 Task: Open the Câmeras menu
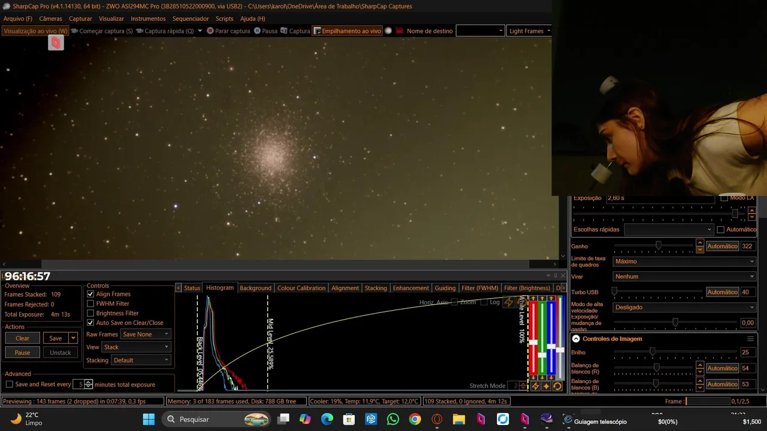tap(50, 19)
